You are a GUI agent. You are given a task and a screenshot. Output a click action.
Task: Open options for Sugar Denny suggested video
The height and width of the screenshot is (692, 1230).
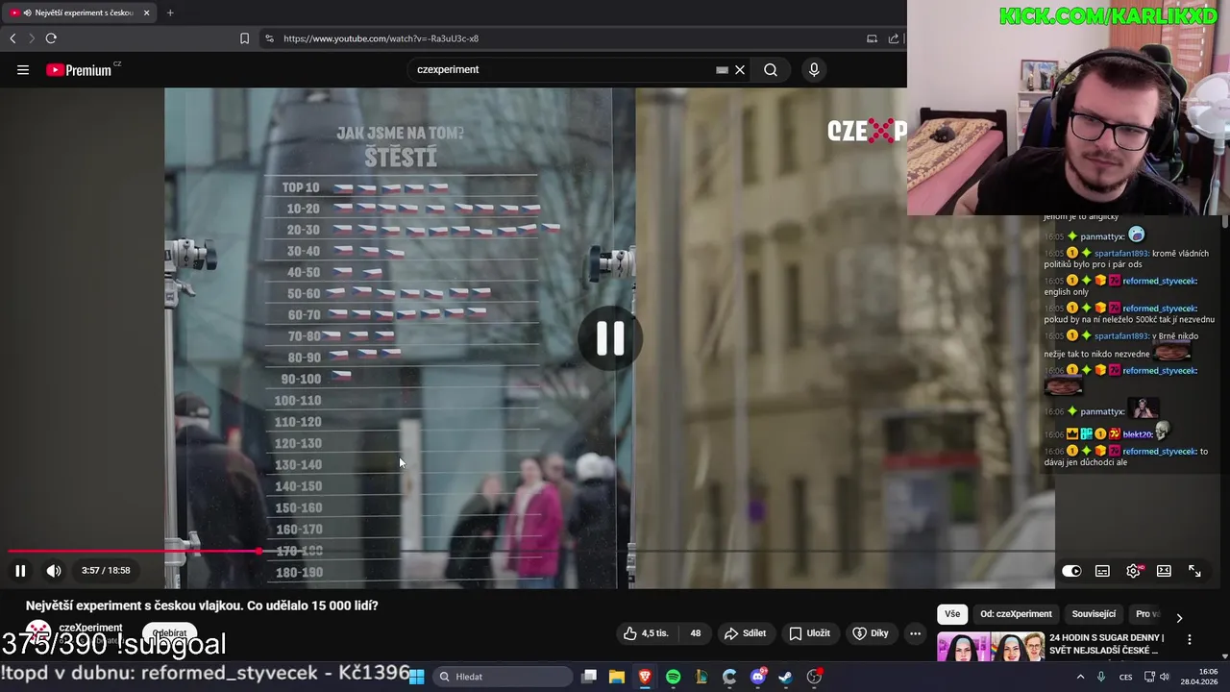click(1189, 639)
